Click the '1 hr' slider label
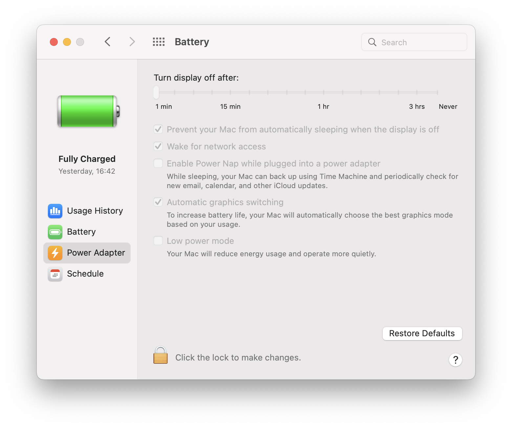 [x=323, y=107]
